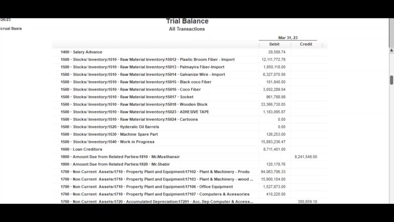Image resolution: width=394 pixels, height=222 pixels.
Task: Click debit amount 120,178.76
Action: point(276,164)
